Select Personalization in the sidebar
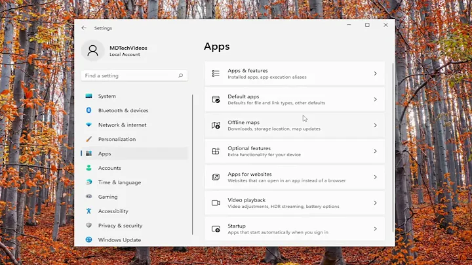Viewport: 472px width, 265px height. (x=134, y=139)
